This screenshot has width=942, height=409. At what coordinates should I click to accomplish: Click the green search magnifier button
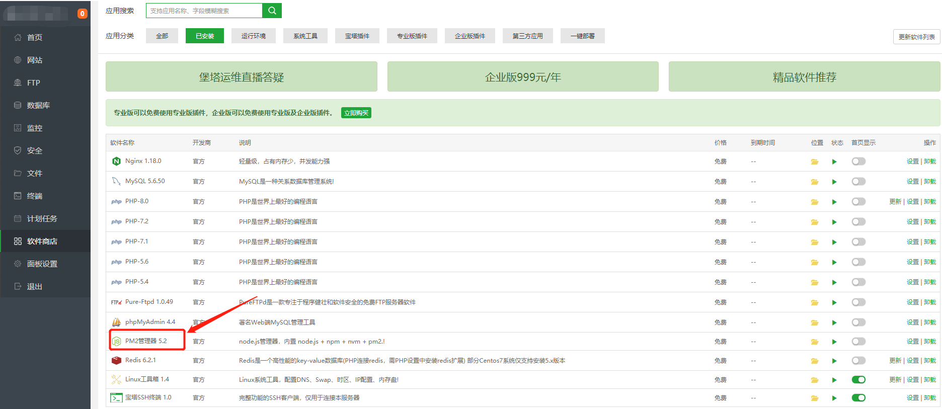pos(272,11)
